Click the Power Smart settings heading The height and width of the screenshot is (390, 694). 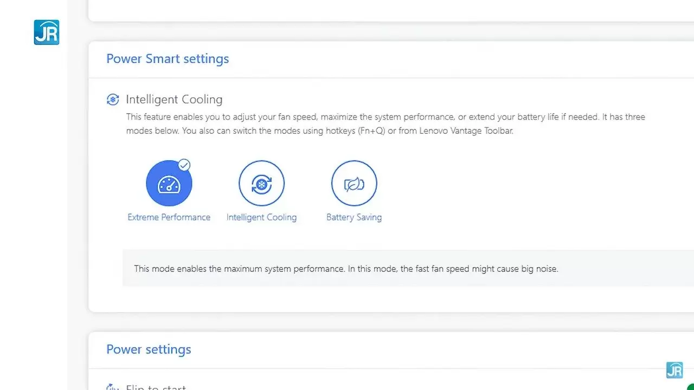168,58
